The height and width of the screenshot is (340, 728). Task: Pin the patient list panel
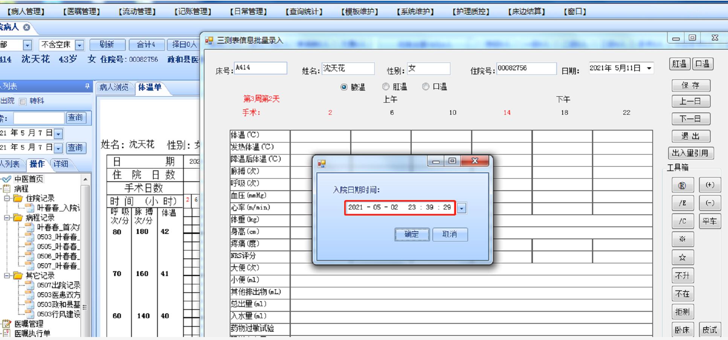point(87,86)
